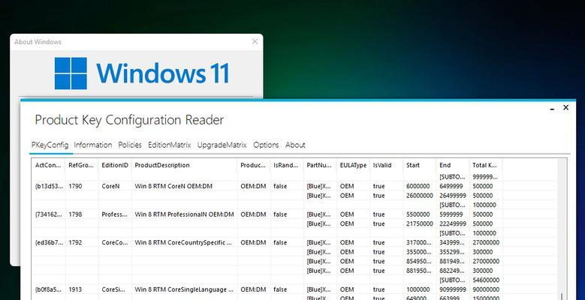Image resolution: width=585 pixels, height=300 pixels.
Task: Click Start cell 26000000
Action: coord(420,196)
